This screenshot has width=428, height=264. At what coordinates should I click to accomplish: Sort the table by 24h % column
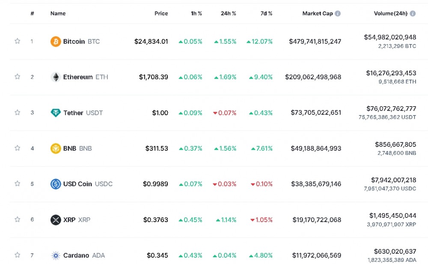pyautogui.click(x=228, y=13)
